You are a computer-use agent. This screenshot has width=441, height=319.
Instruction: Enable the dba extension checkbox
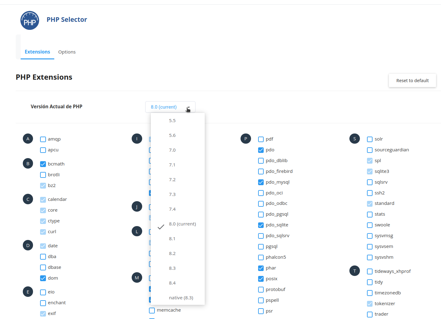tap(43, 257)
